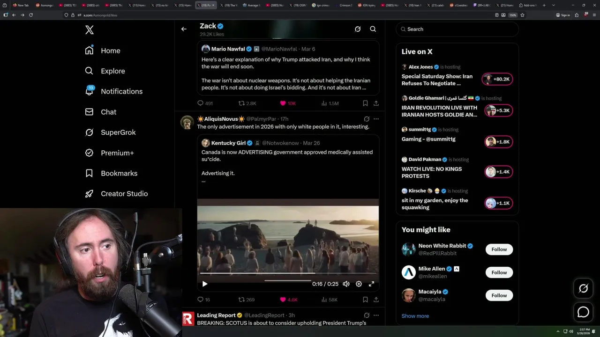Screen dimensions: 600x337
Task: Open SuperGrok from the sidebar
Action: [111, 132]
